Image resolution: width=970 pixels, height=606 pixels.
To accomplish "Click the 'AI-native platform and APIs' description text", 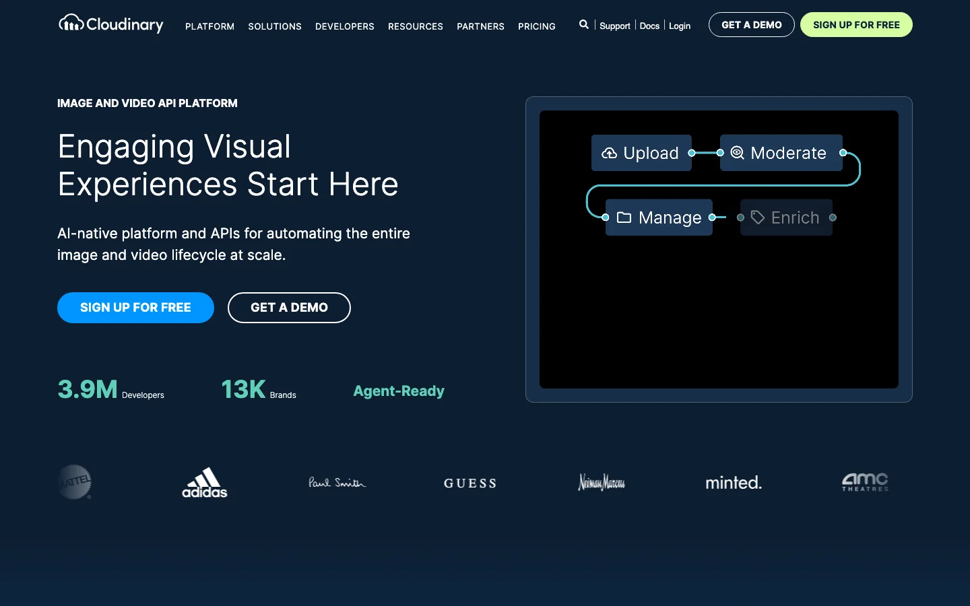I will 234,244.
